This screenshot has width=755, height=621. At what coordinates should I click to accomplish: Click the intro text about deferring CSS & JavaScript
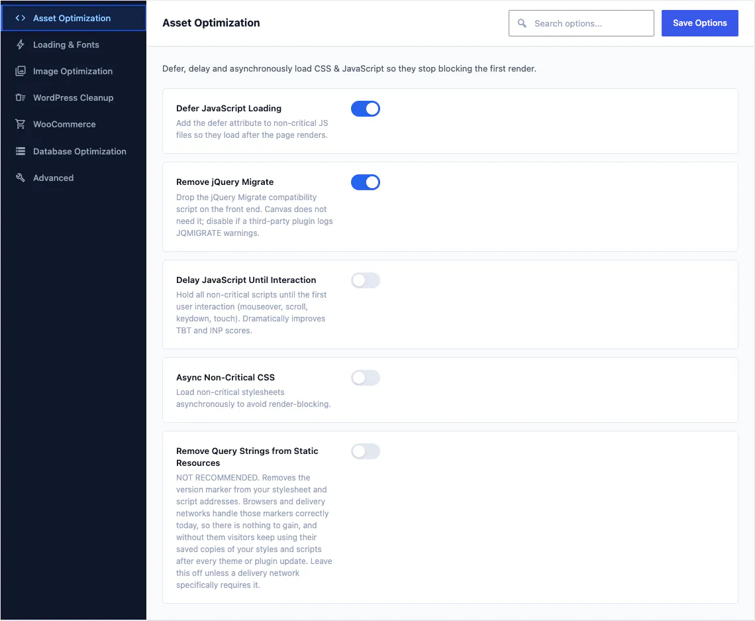pos(349,68)
